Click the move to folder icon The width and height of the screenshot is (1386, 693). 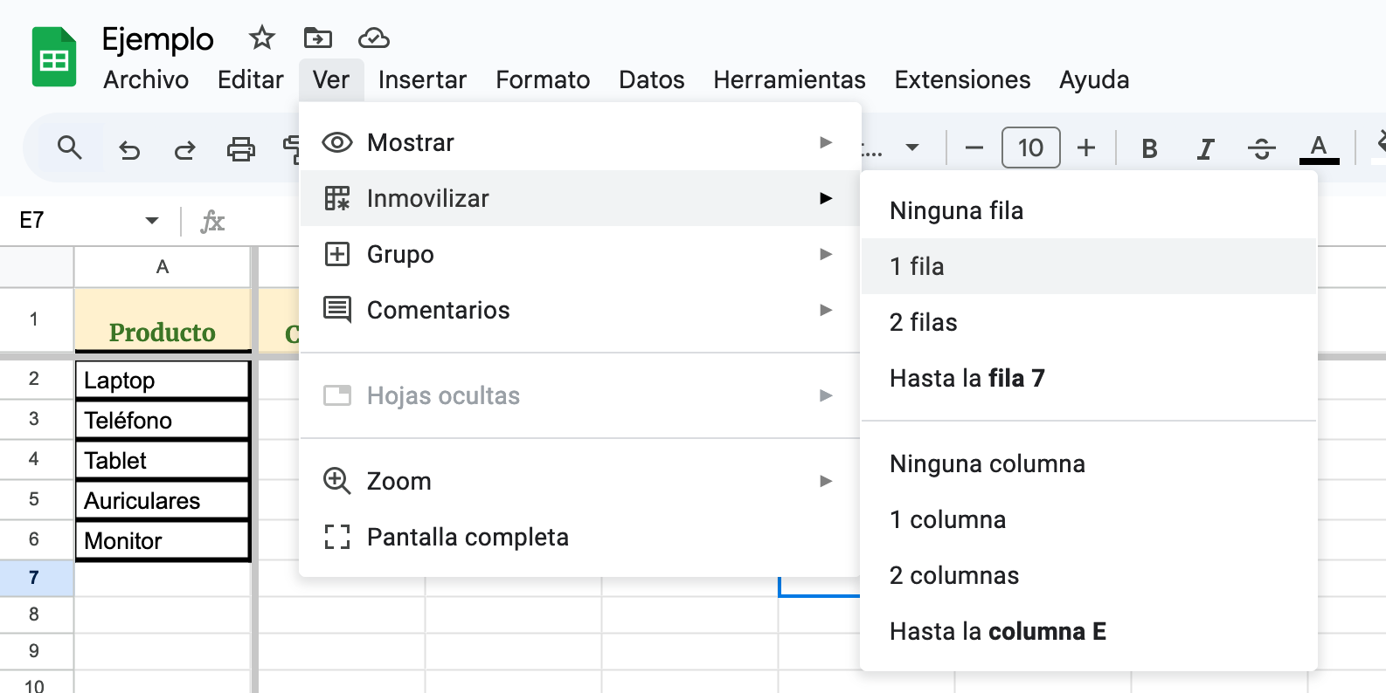[x=317, y=38]
